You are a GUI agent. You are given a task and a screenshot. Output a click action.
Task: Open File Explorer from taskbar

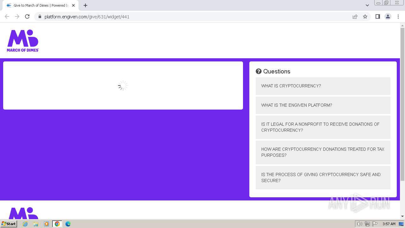point(36,224)
